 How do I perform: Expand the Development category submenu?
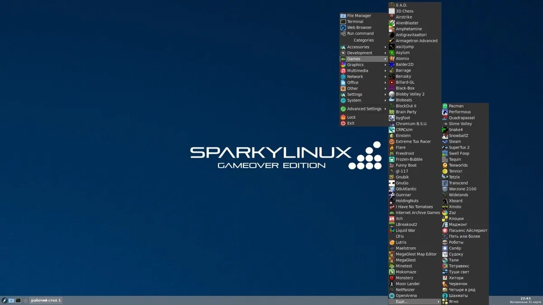point(364,53)
